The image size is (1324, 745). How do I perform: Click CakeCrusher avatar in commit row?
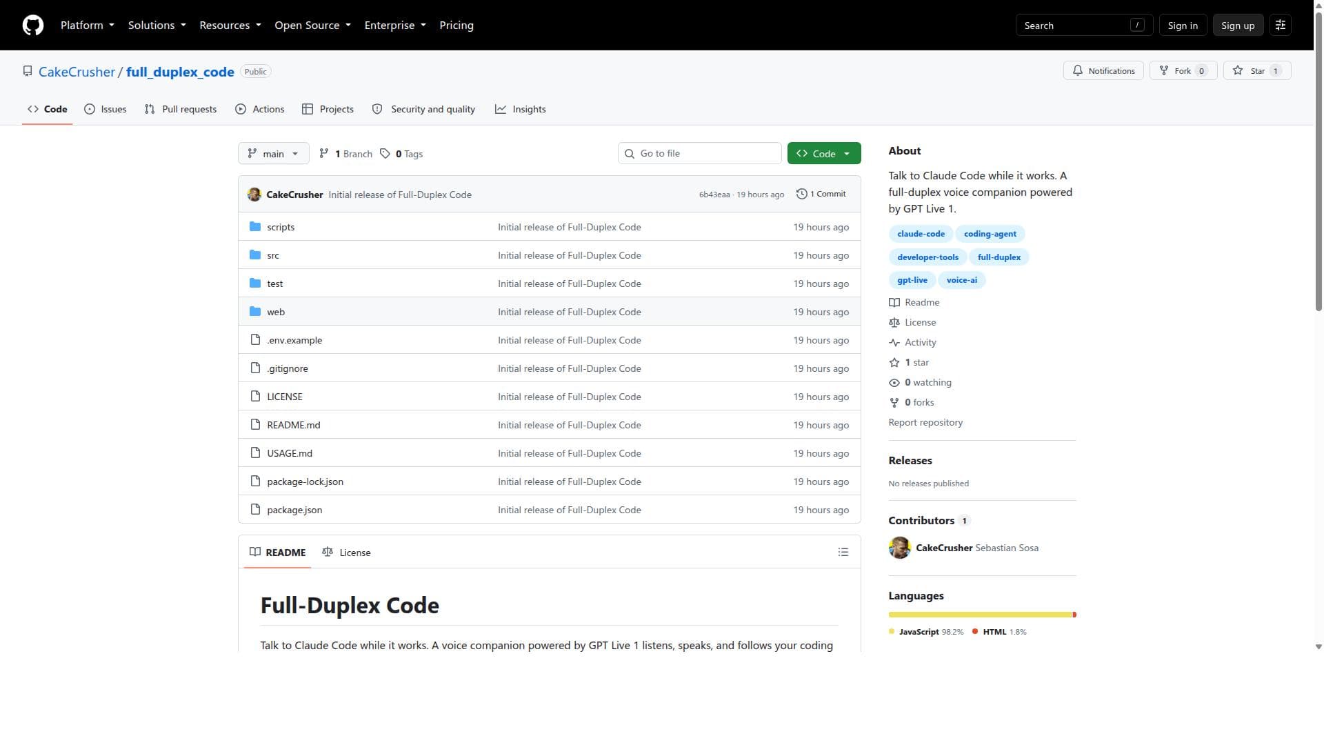[254, 195]
